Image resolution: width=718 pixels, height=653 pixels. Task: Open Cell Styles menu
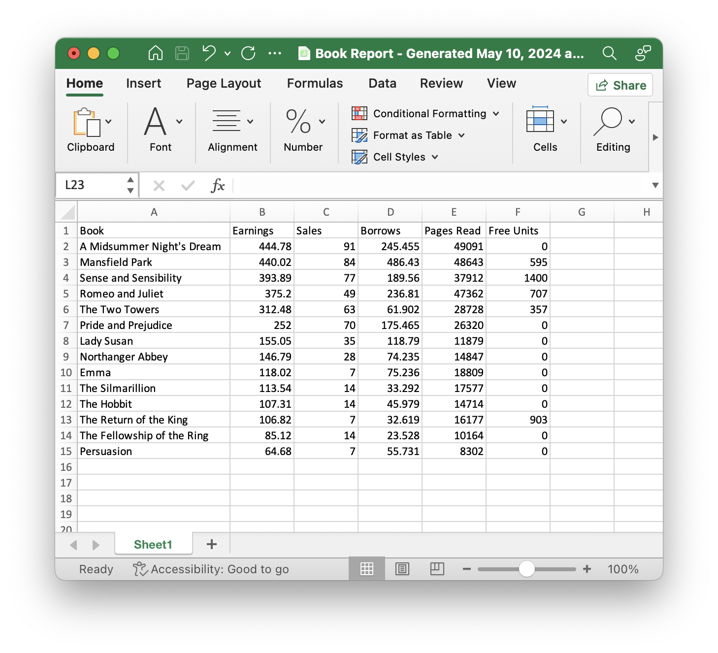coord(395,157)
